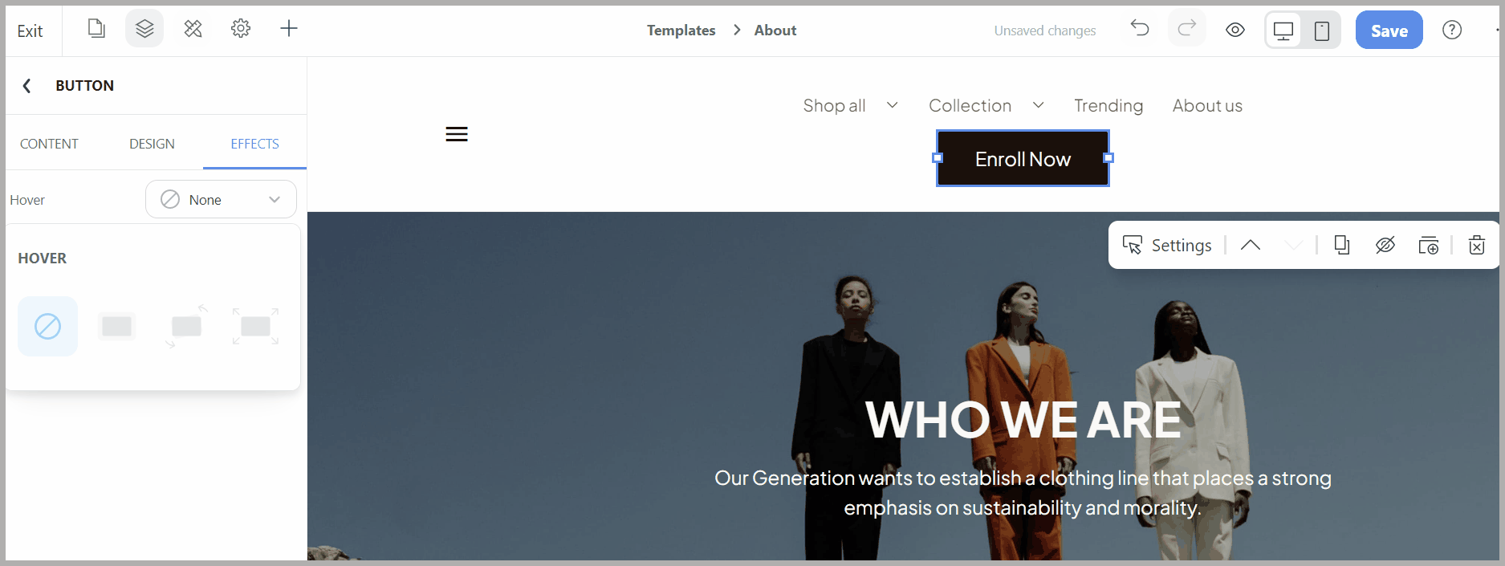1505x566 pixels.
Task: Open the Pages icon in top toolbar
Action: (96, 29)
